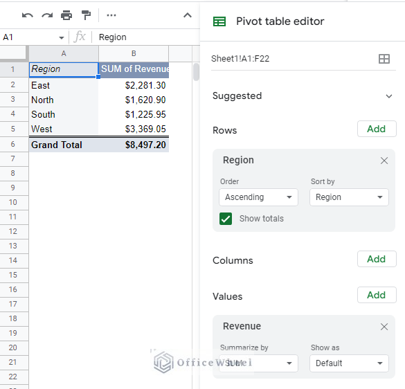
Task: Open the Show as Default dropdown
Action: (349, 363)
